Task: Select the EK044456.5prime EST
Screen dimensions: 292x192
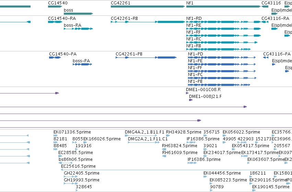Action: [x=205, y=177]
